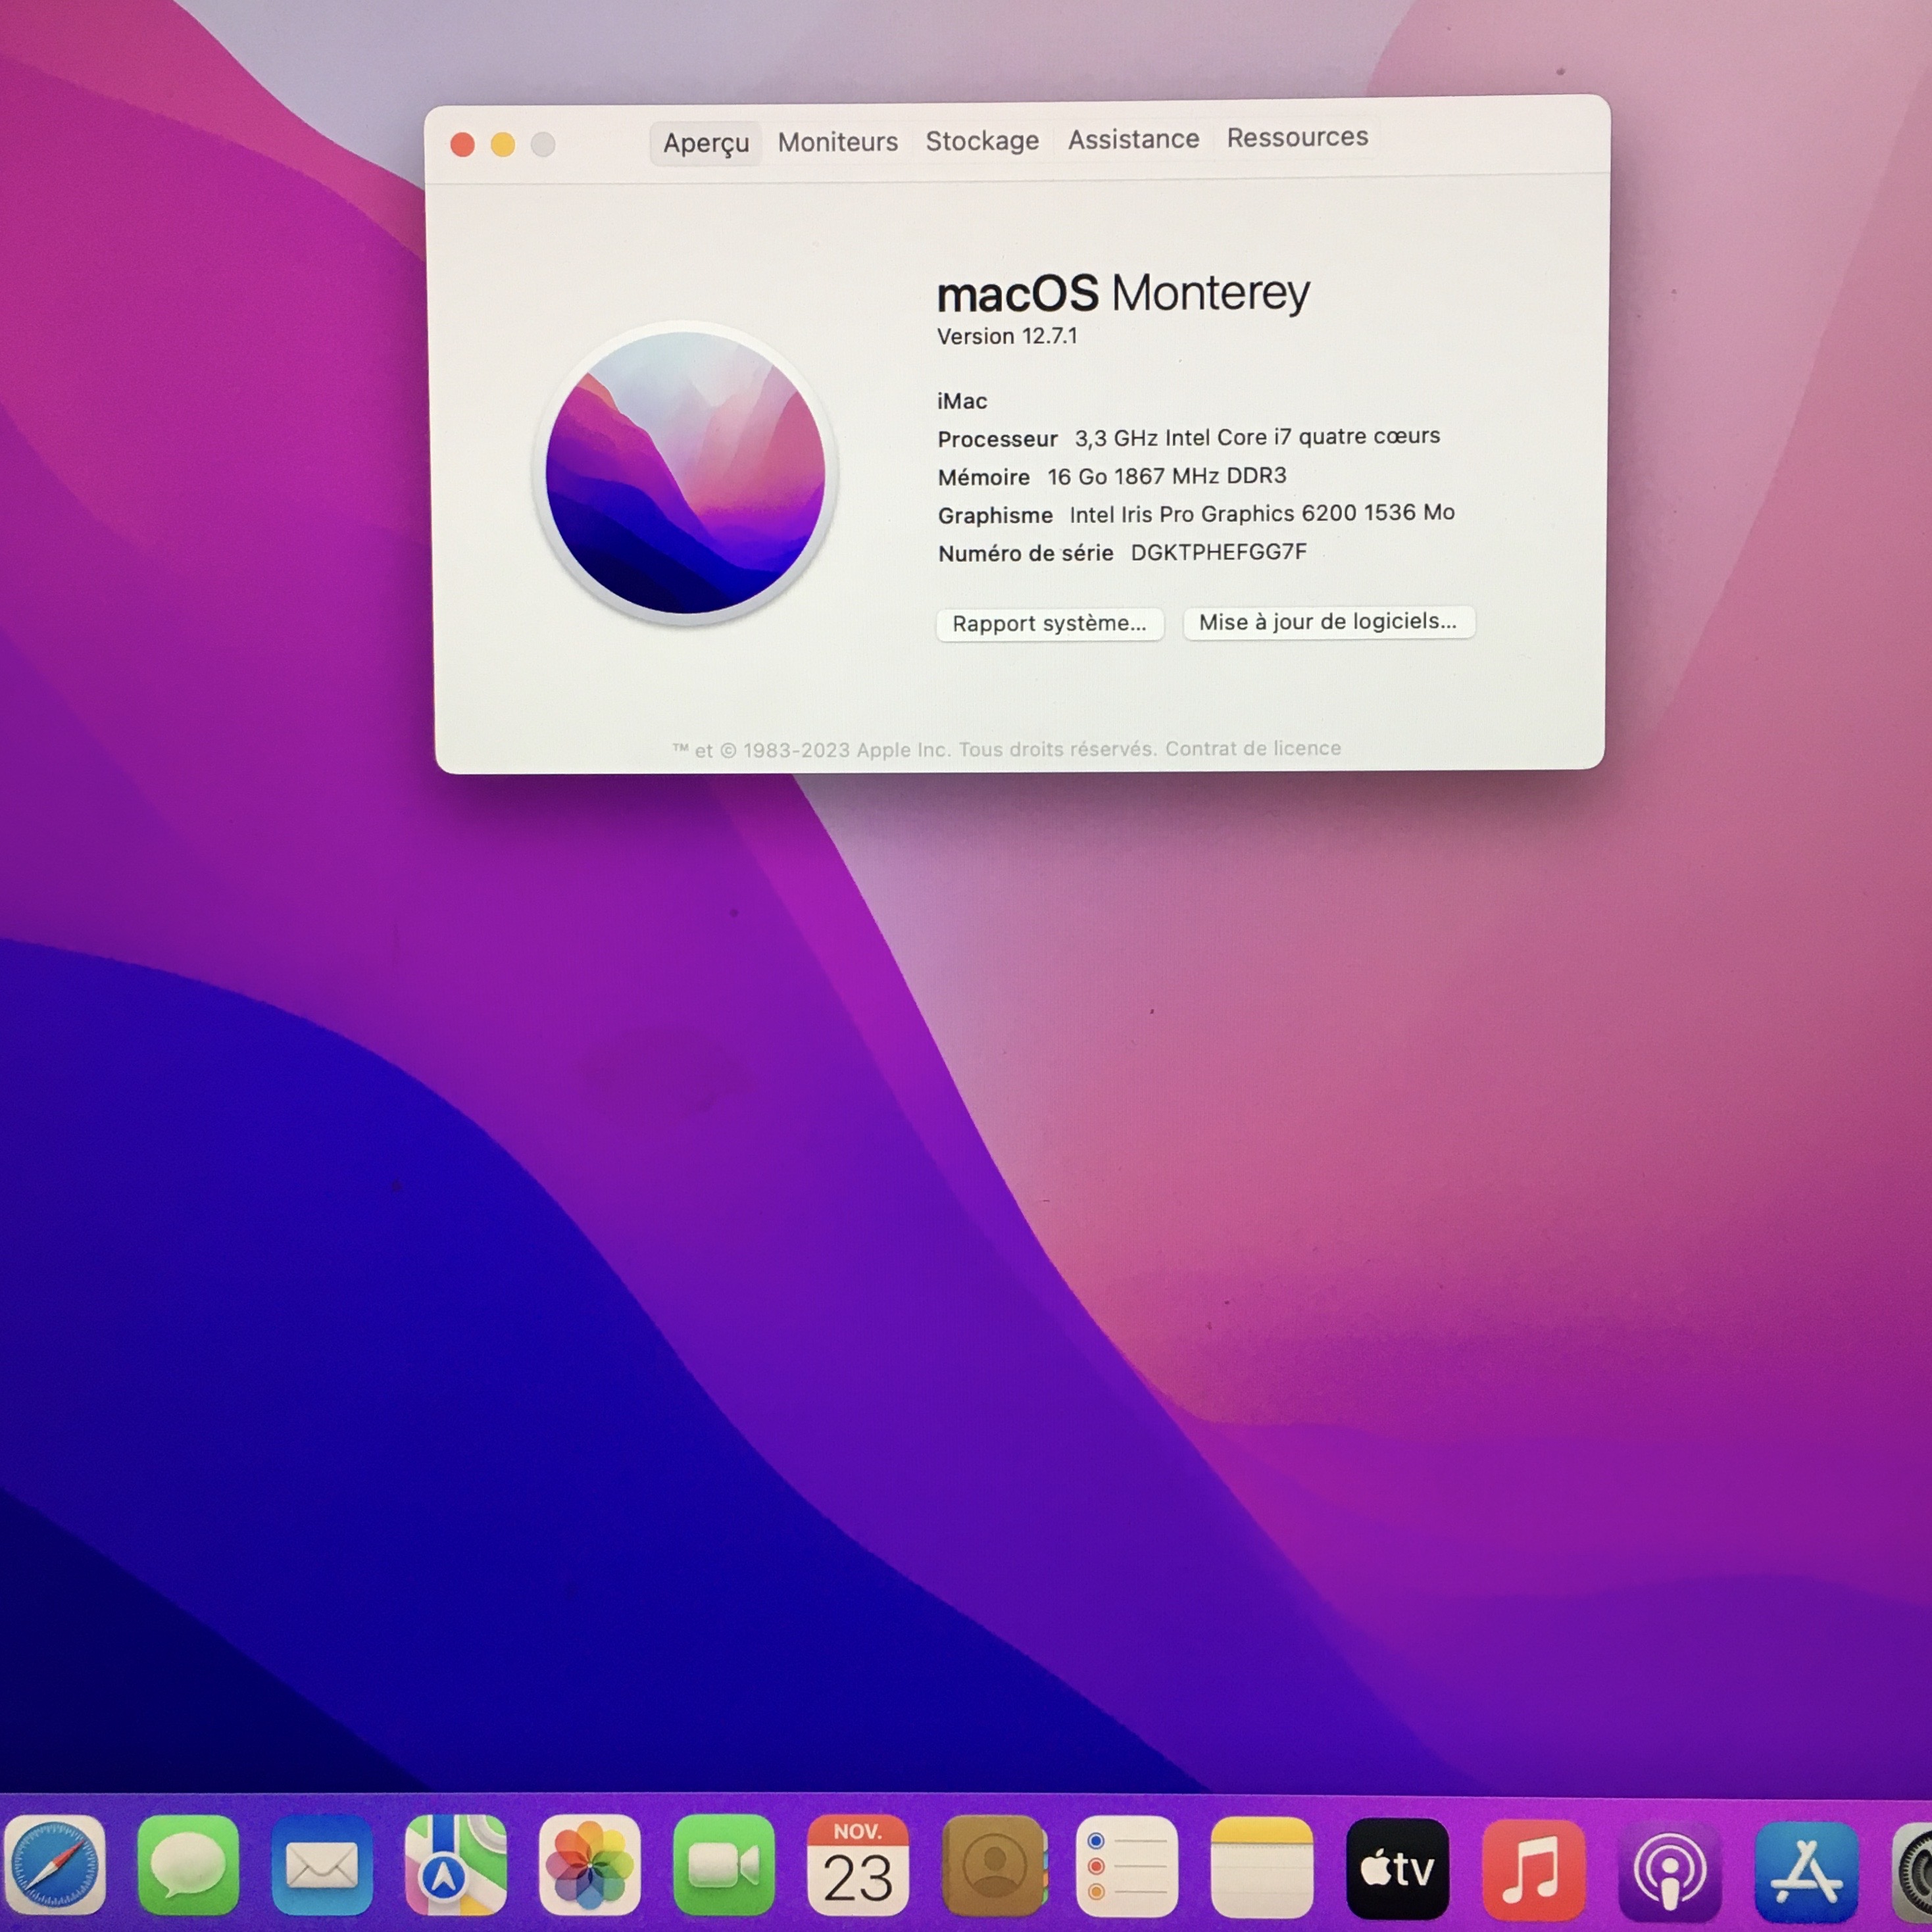Open Calendar showing Nov. 23
Image resolution: width=1932 pixels, height=1932 pixels.
(858, 1866)
